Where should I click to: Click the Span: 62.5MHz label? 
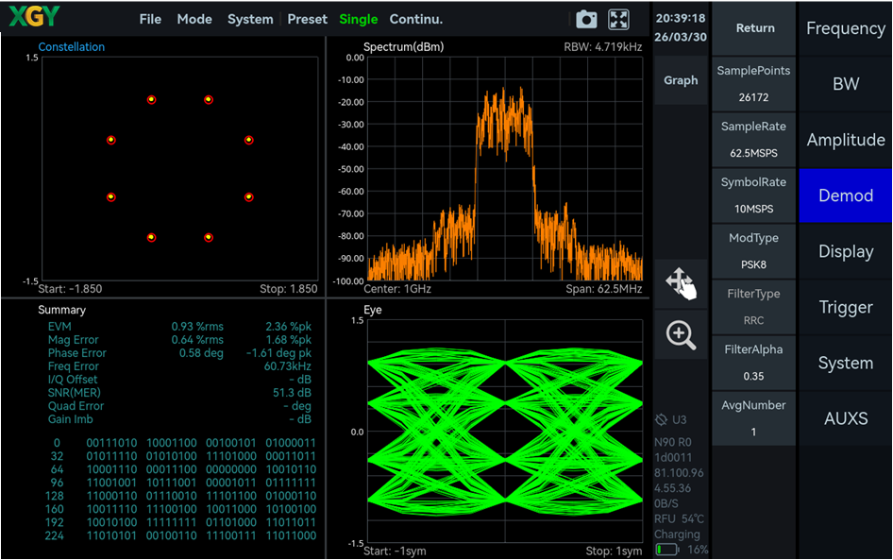coord(604,289)
